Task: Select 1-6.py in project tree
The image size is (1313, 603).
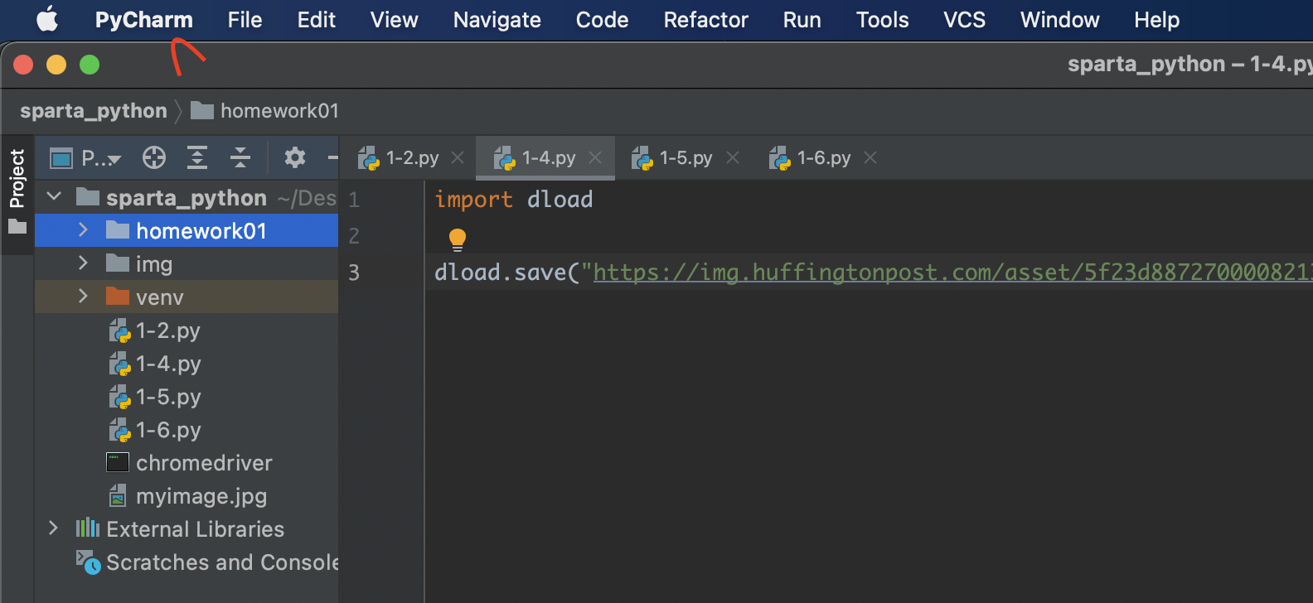Action: point(187,429)
